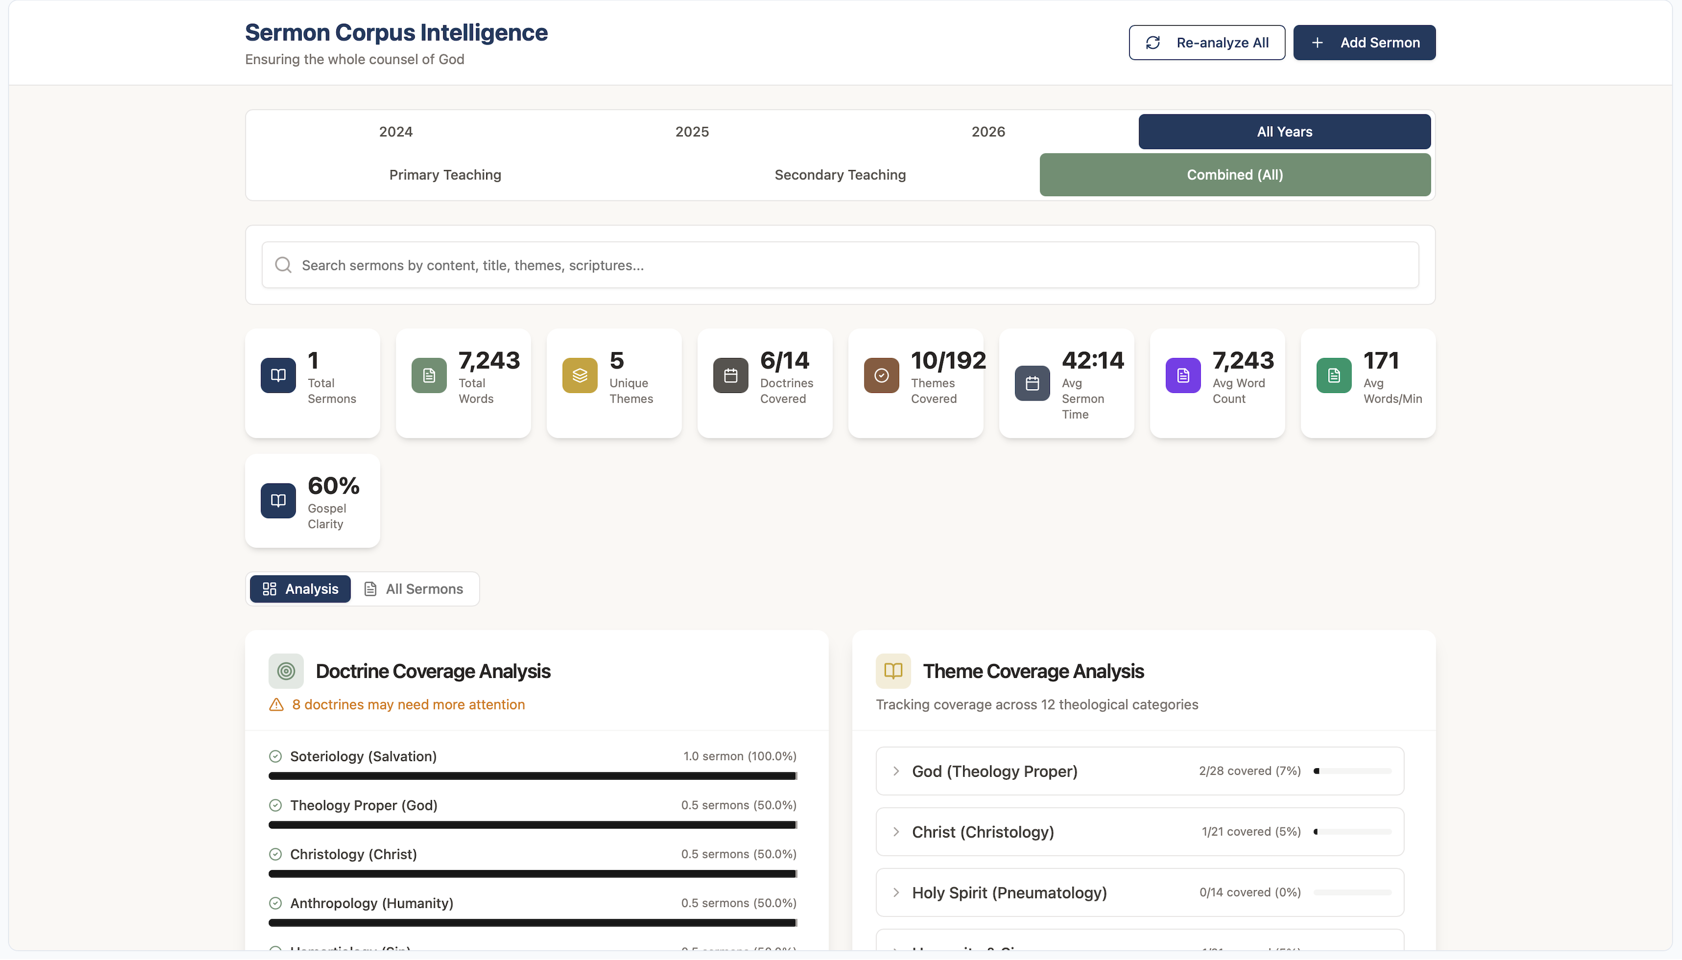Click the Themes Covered checkmark icon

tap(882, 375)
